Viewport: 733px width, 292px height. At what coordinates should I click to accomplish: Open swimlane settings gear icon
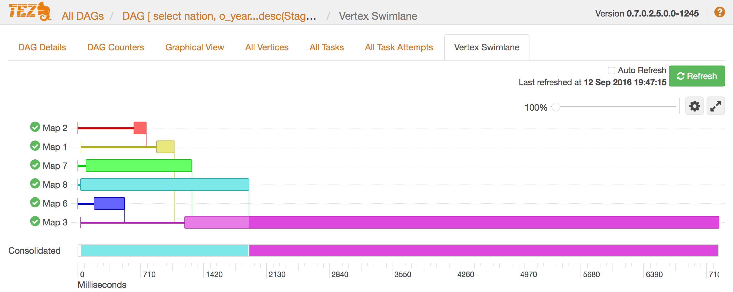(694, 106)
